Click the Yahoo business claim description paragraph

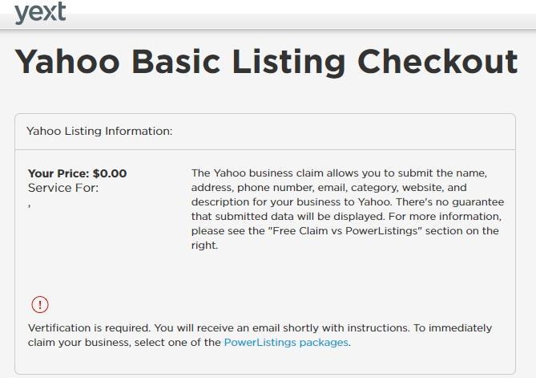click(348, 209)
